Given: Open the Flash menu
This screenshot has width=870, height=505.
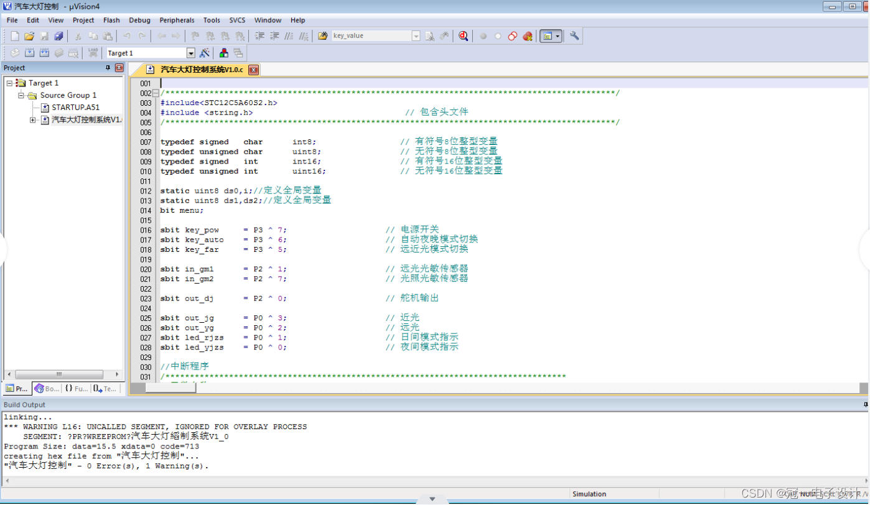Looking at the screenshot, I should click(111, 20).
